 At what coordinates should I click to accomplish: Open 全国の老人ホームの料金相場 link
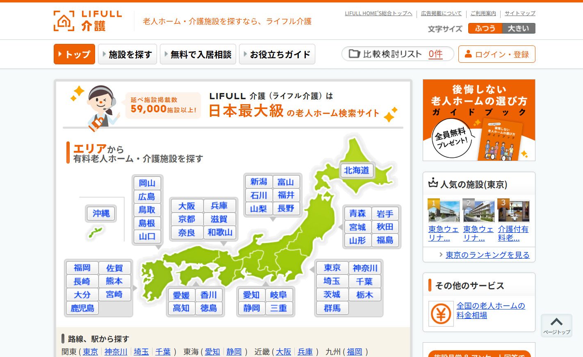click(x=491, y=310)
